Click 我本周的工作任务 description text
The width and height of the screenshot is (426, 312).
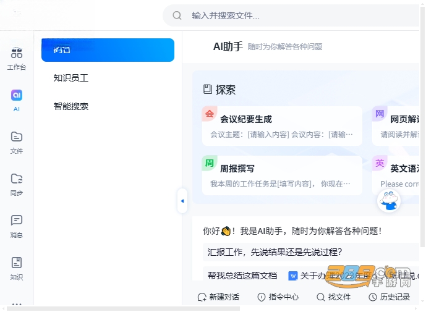coord(280,184)
